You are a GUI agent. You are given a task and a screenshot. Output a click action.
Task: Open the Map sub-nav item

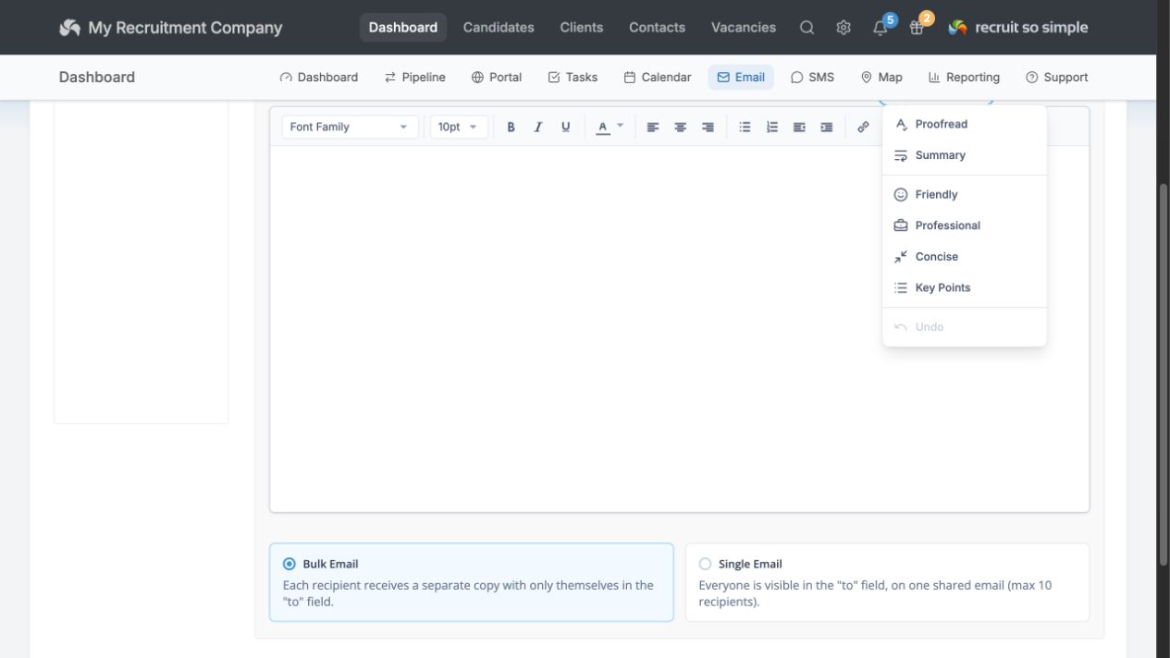pos(881,78)
